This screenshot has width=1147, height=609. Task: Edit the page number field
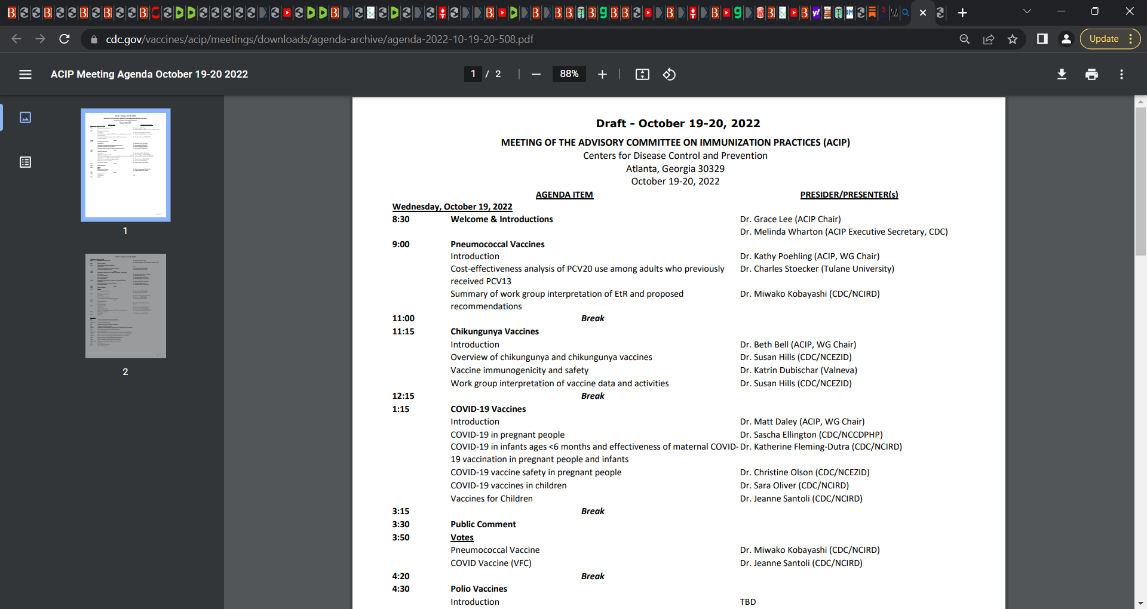[473, 74]
